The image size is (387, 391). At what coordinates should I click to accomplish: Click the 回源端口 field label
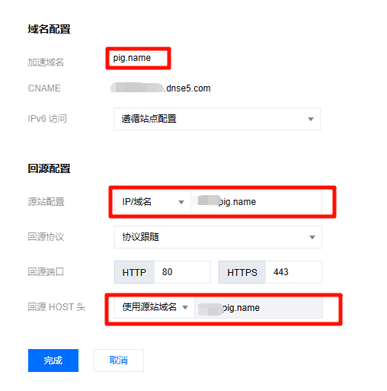pos(46,272)
